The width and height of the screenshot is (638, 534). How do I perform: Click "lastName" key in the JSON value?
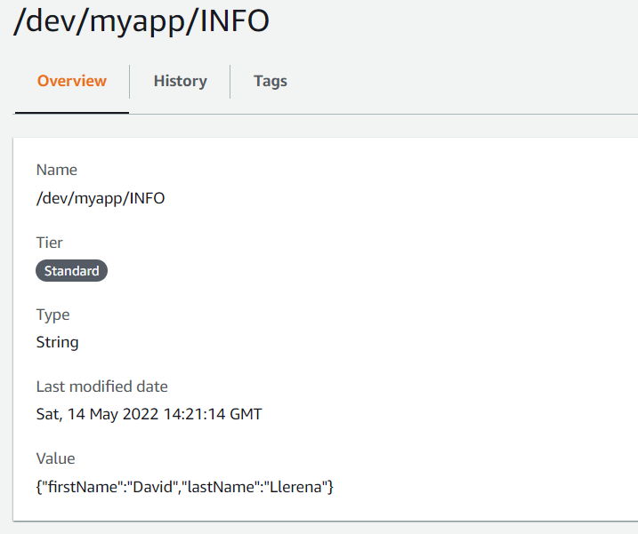[220, 487]
